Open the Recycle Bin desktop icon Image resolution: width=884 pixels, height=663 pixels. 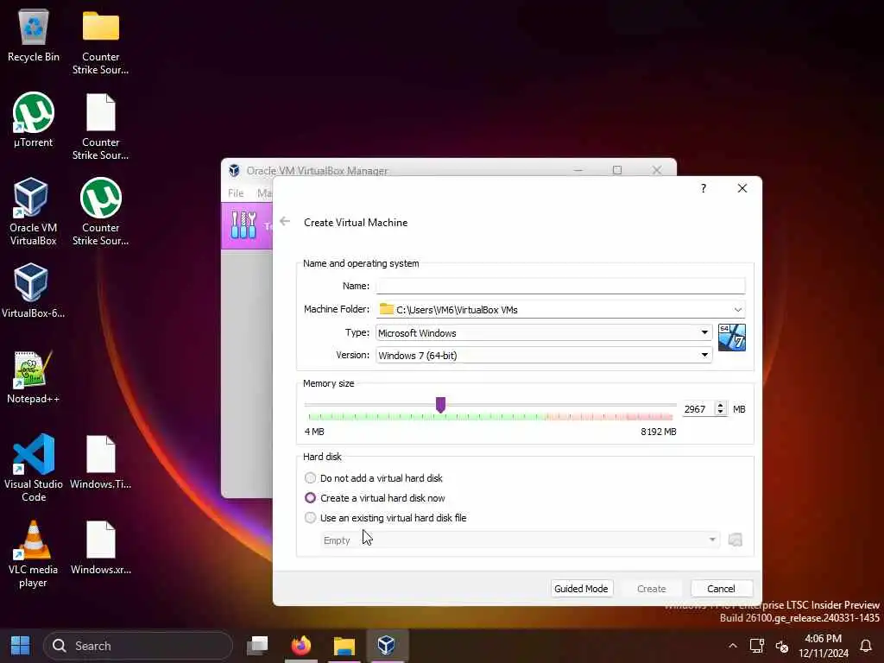pos(34,35)
